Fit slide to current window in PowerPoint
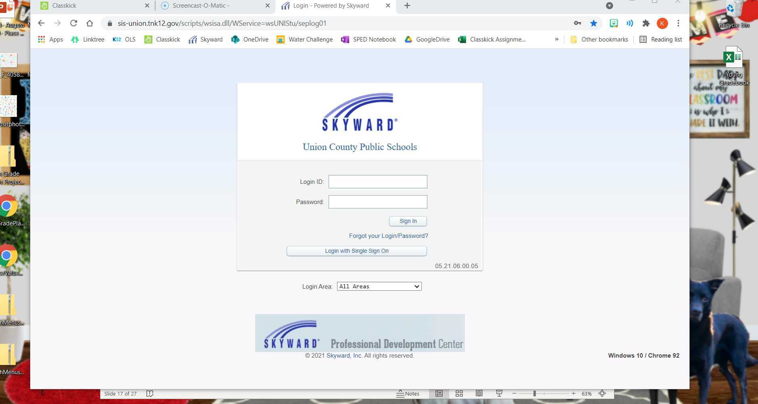 coord(602,394)
